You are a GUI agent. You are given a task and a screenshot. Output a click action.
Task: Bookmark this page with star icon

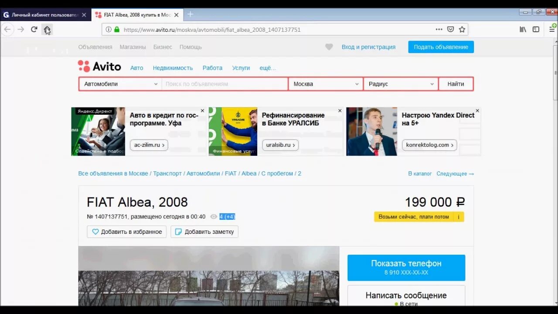tap(462, 30)
